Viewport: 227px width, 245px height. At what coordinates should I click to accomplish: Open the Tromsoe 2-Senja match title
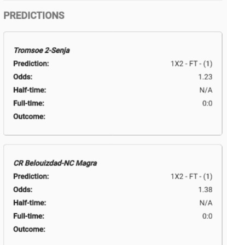[x=42, y=51]
